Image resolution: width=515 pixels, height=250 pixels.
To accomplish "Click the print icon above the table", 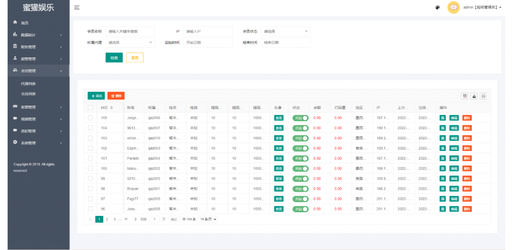I will point(483,96).
